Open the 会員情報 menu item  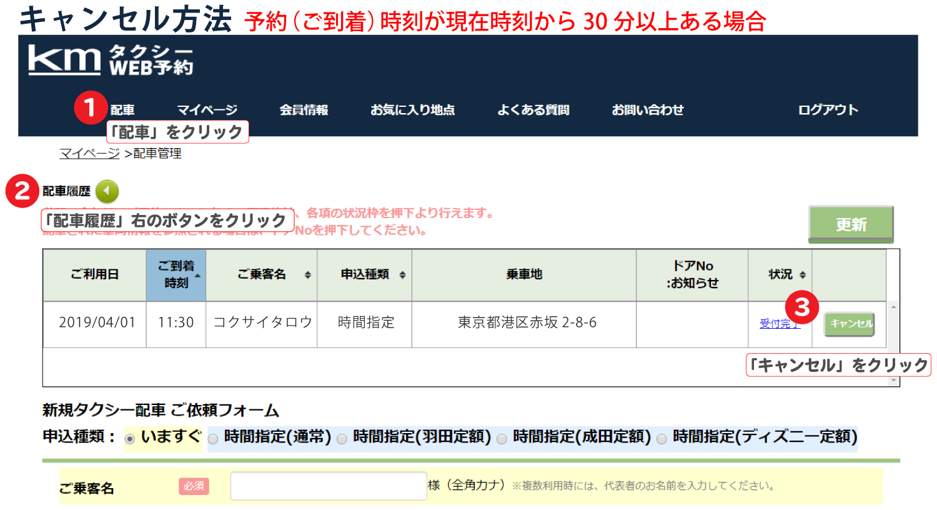coord(304,110)
